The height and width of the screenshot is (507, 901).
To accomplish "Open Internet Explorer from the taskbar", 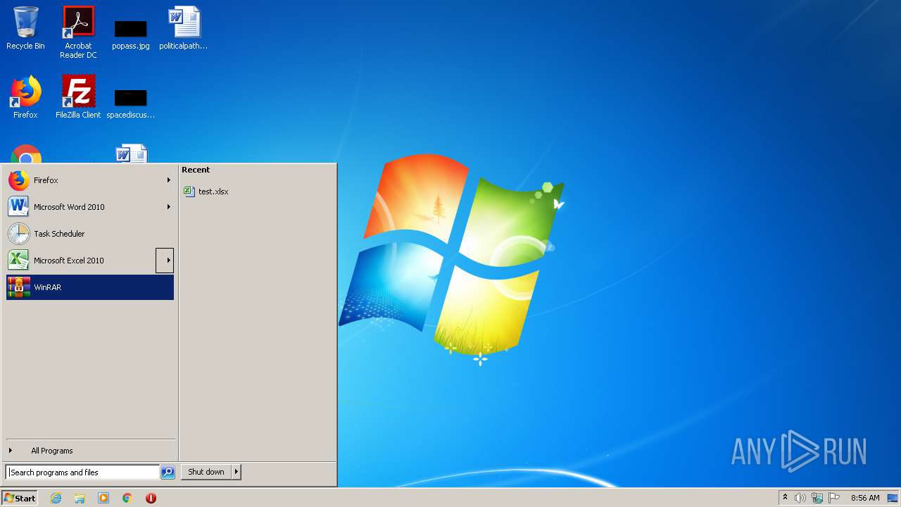I will point(56,498).
